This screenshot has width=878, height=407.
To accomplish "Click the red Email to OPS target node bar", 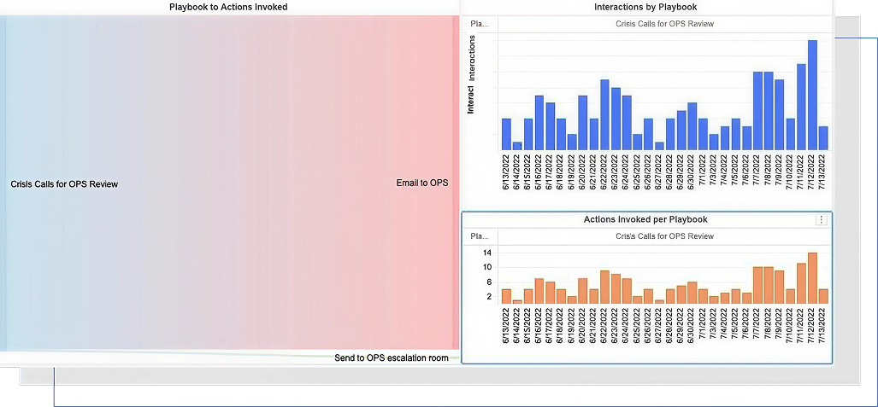I will 456,183.
